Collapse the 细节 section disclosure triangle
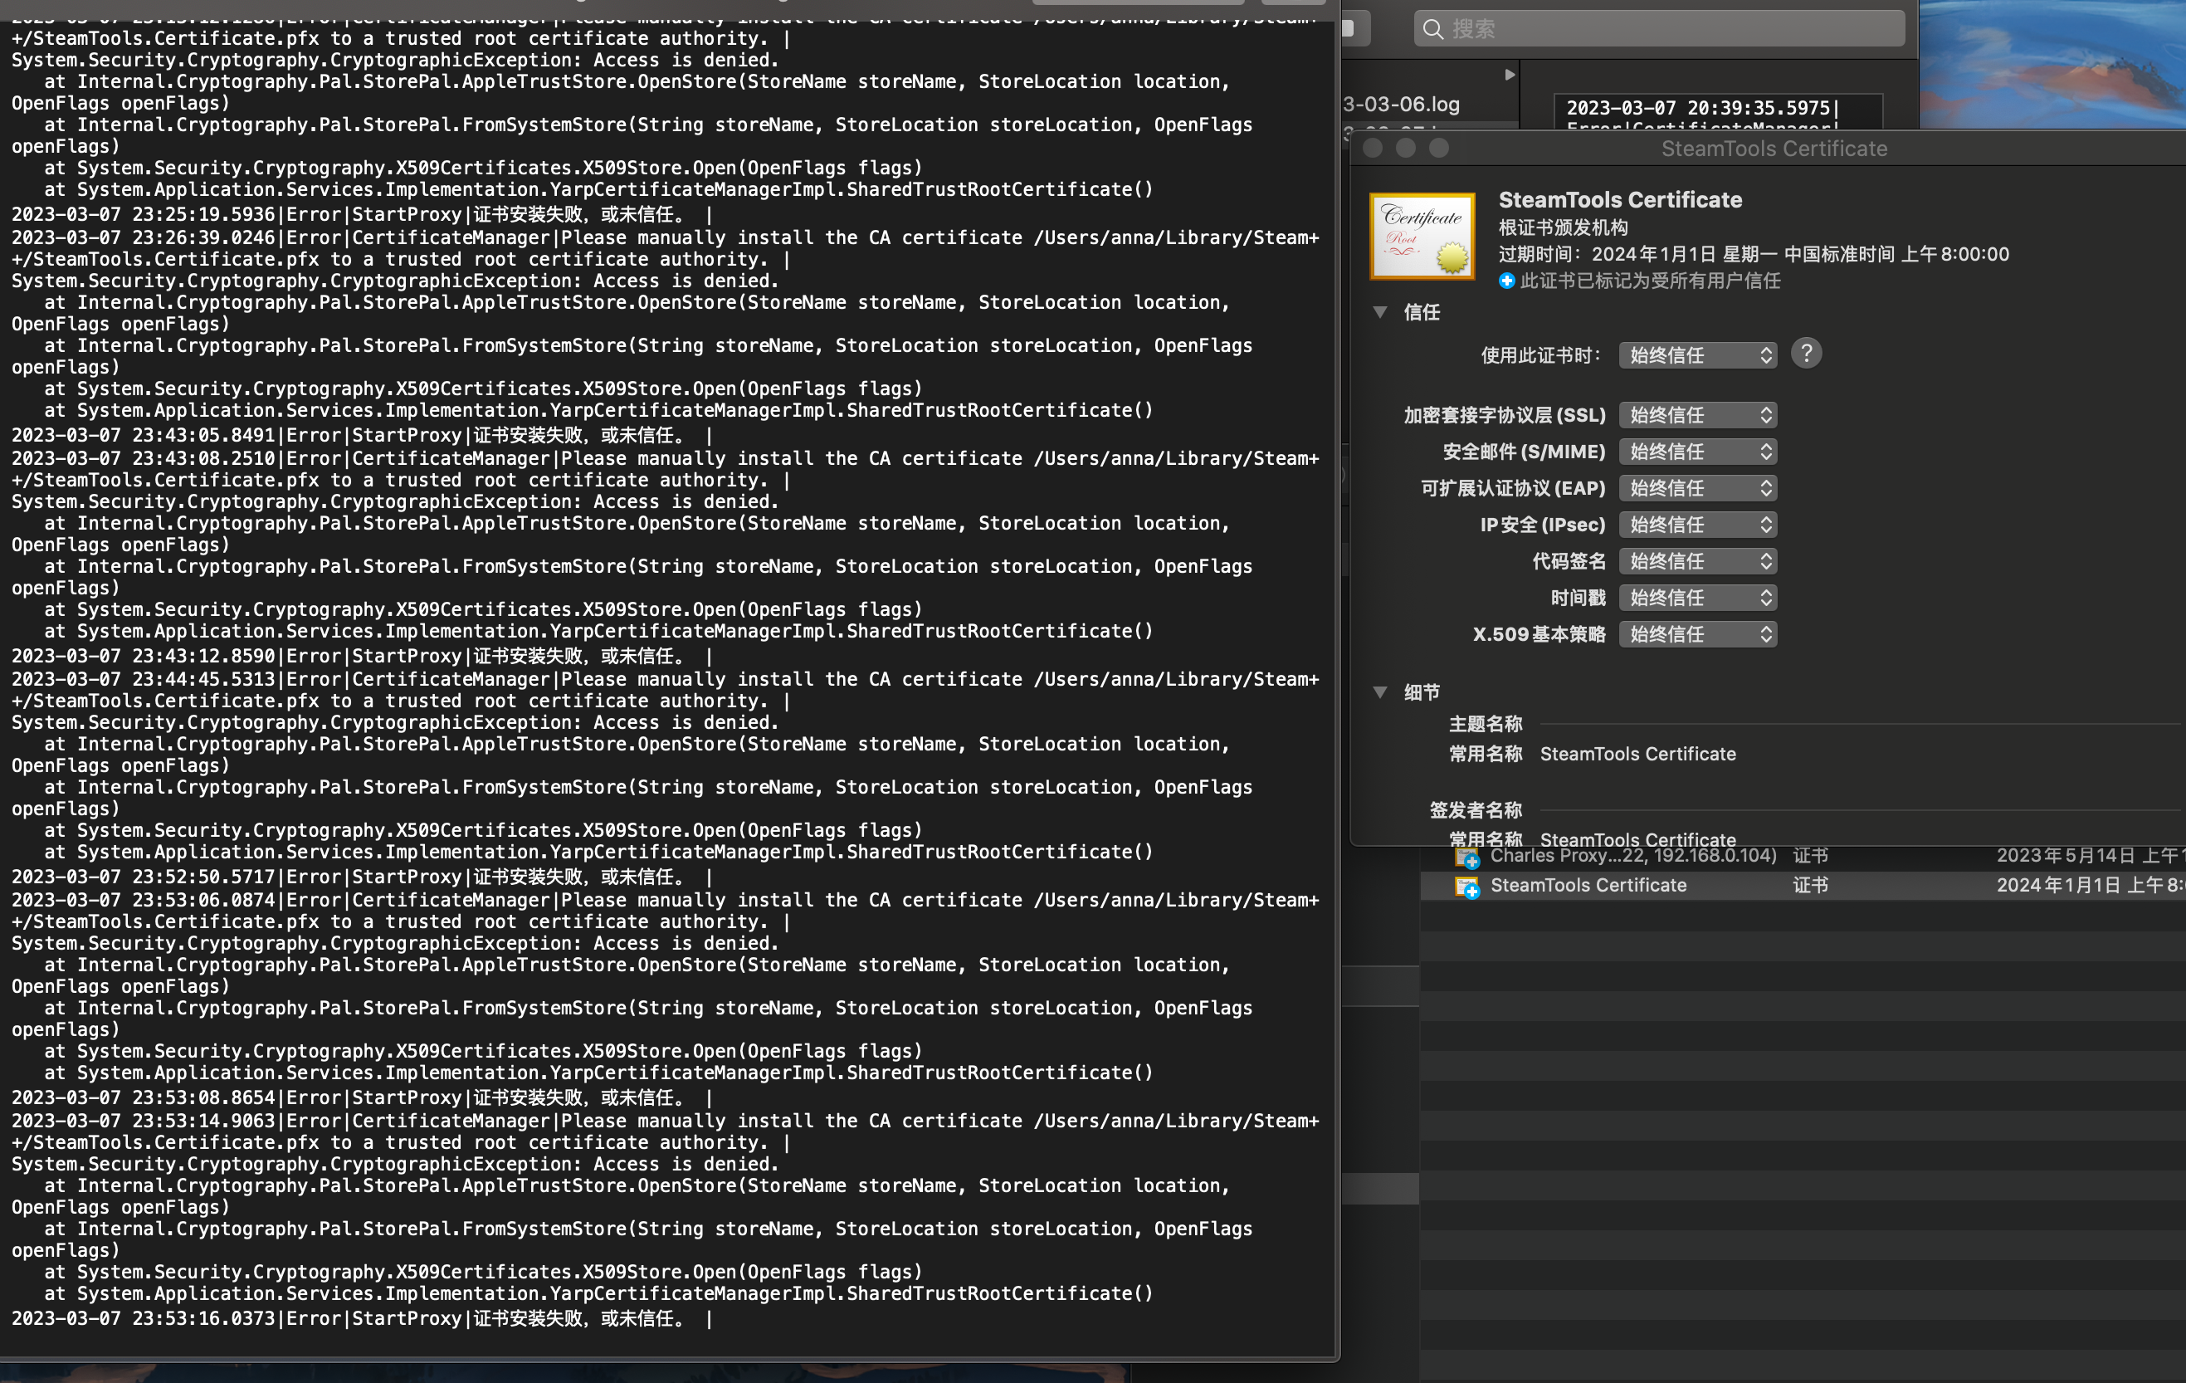The image size is (2186, 1383). click(x=1380, y=692)
